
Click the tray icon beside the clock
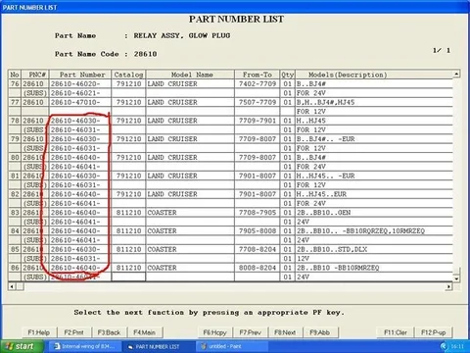click(444, 346)
